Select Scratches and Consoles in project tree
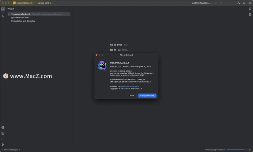Screen dimensions: 253x152 pos(24,21)
